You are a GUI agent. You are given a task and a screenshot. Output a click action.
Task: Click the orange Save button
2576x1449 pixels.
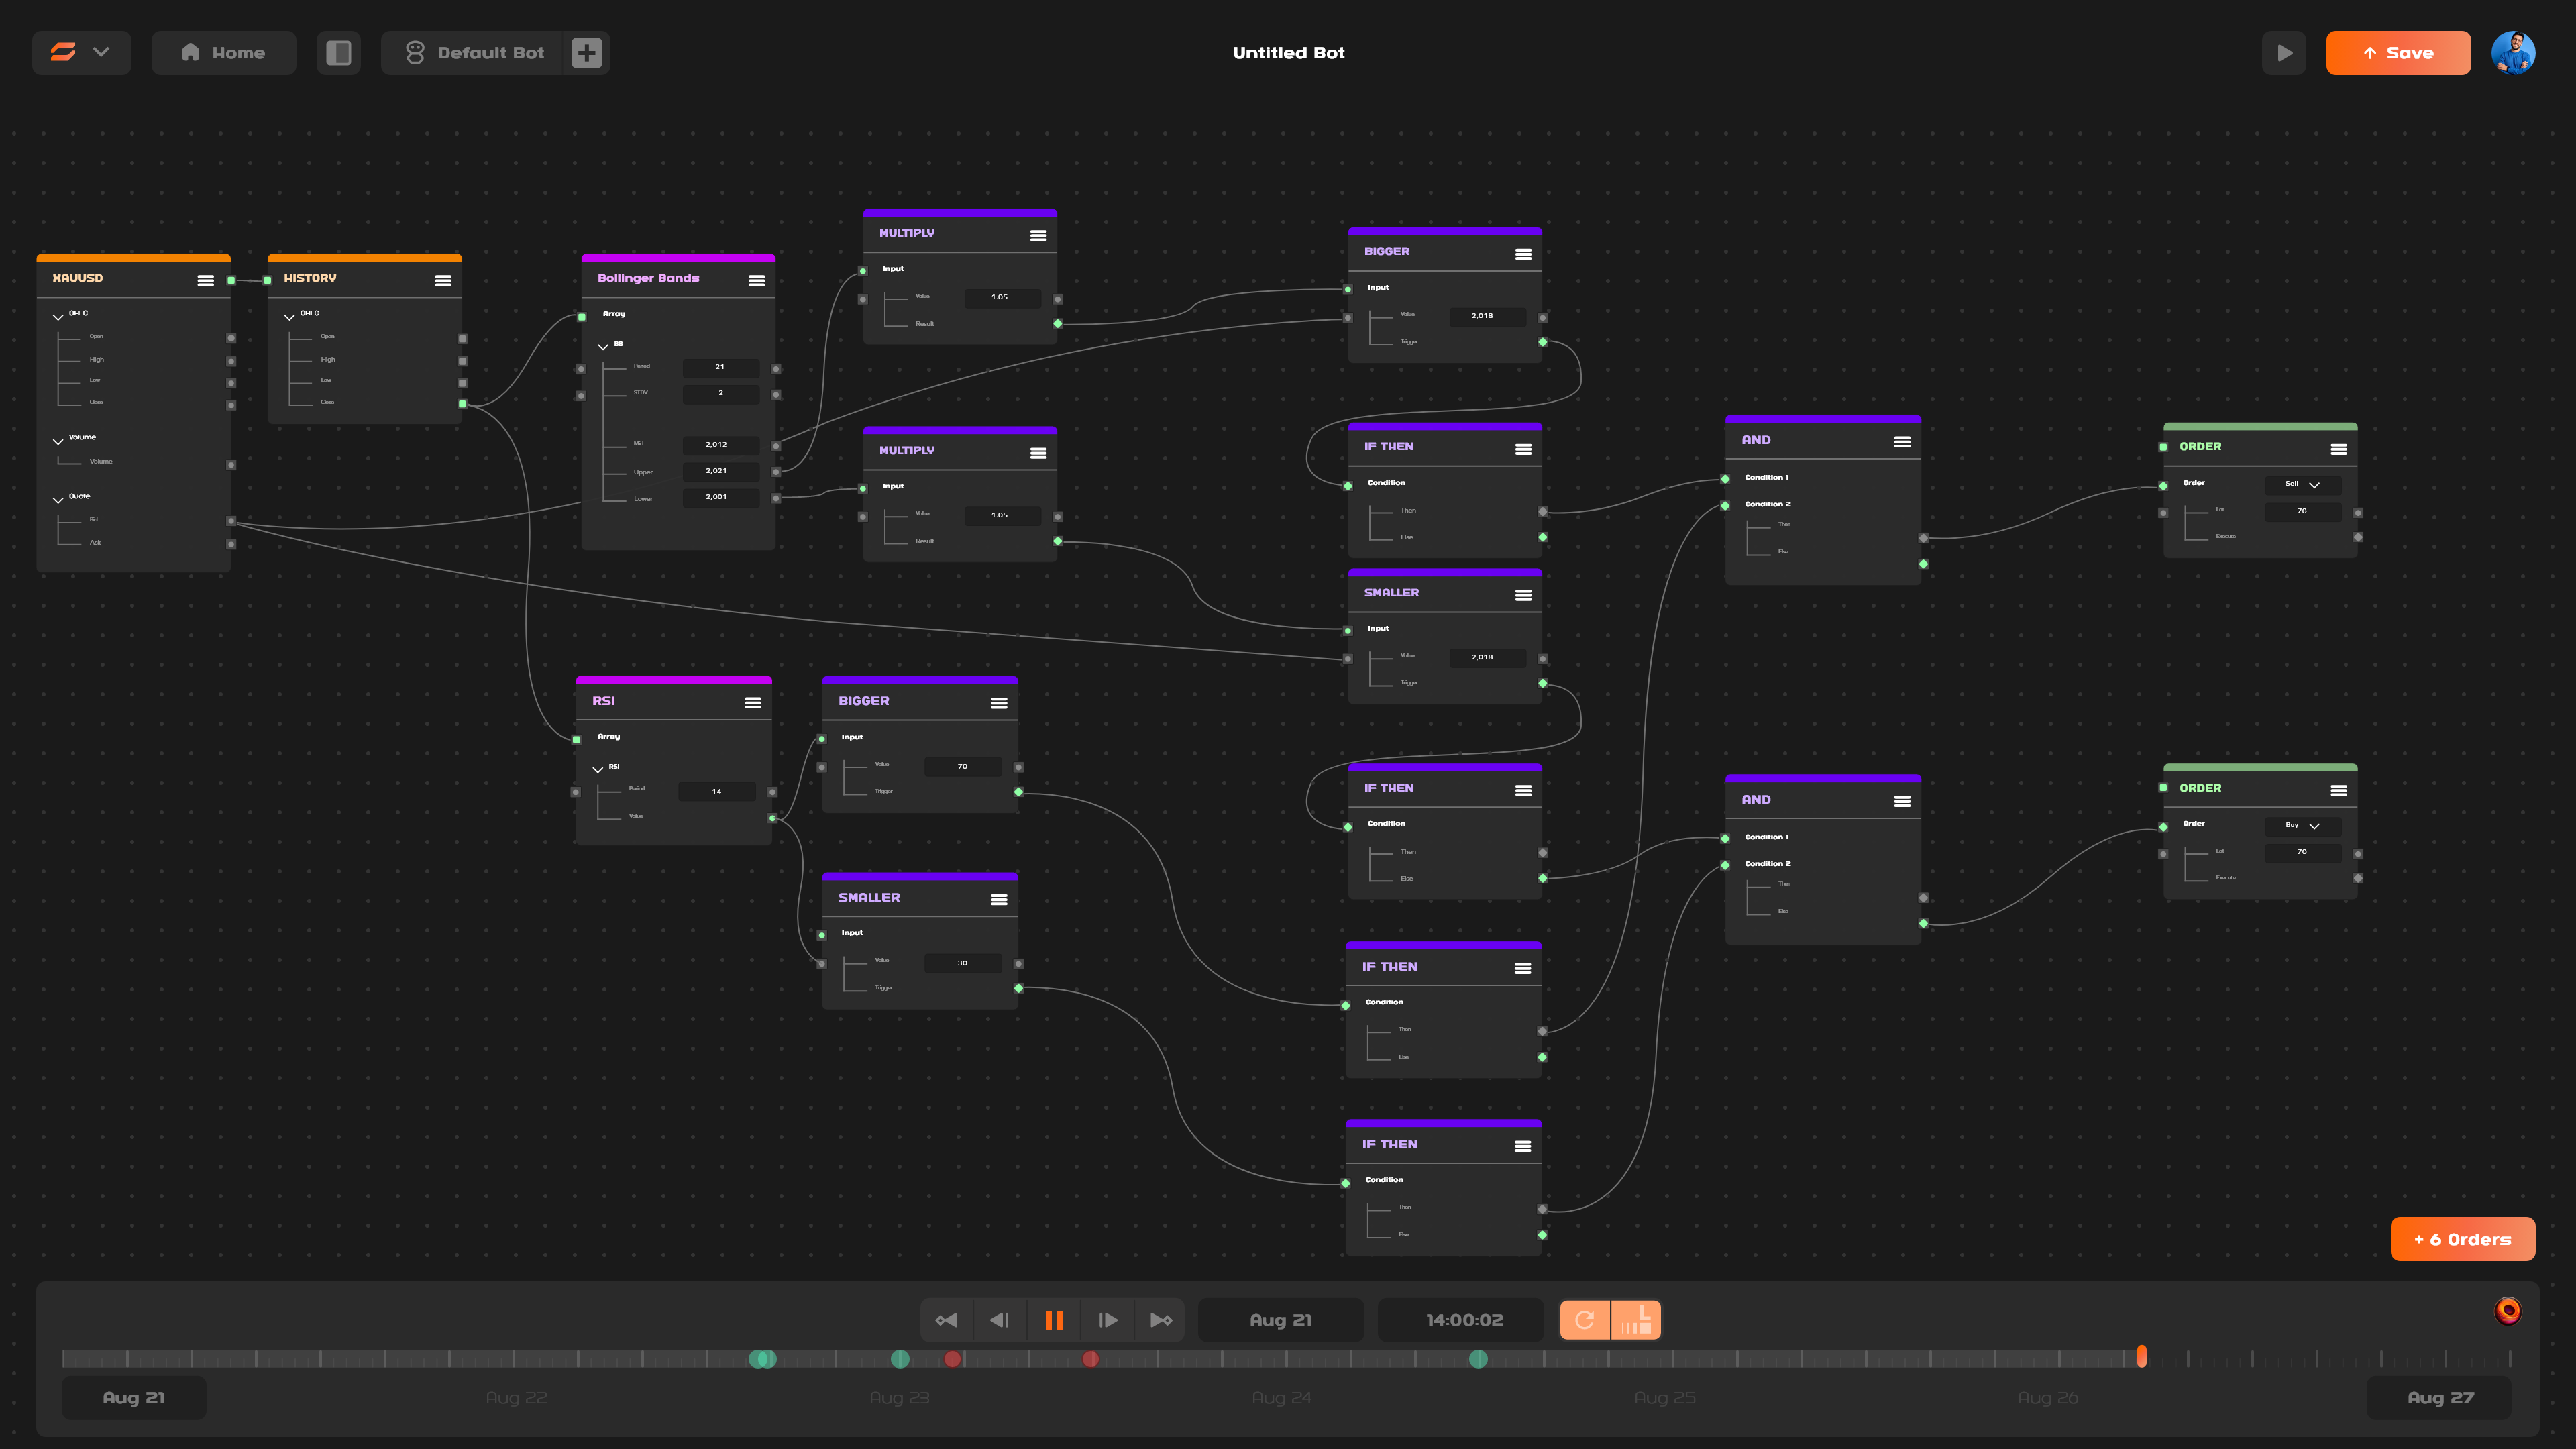[2397, 53]
